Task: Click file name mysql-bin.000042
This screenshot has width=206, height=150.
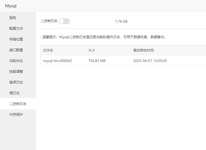Action: pyautogui.click(x=57, y=61)
